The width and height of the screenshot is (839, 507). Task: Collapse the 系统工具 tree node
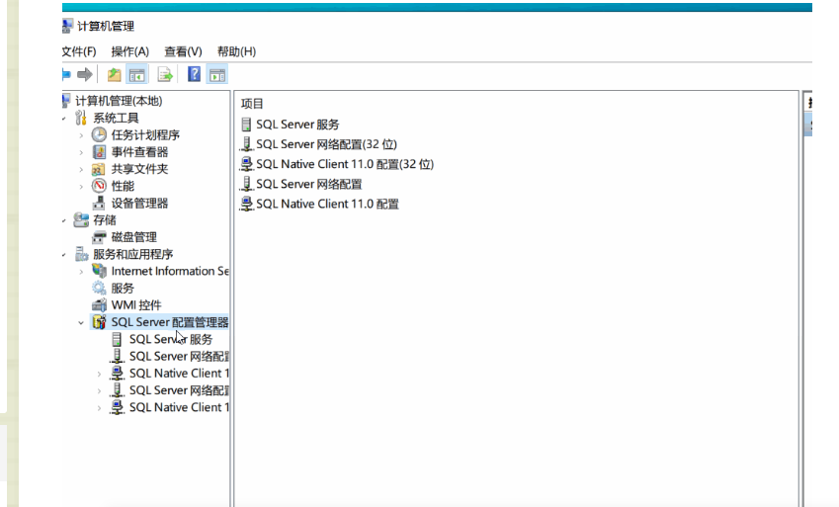[63, 119]
